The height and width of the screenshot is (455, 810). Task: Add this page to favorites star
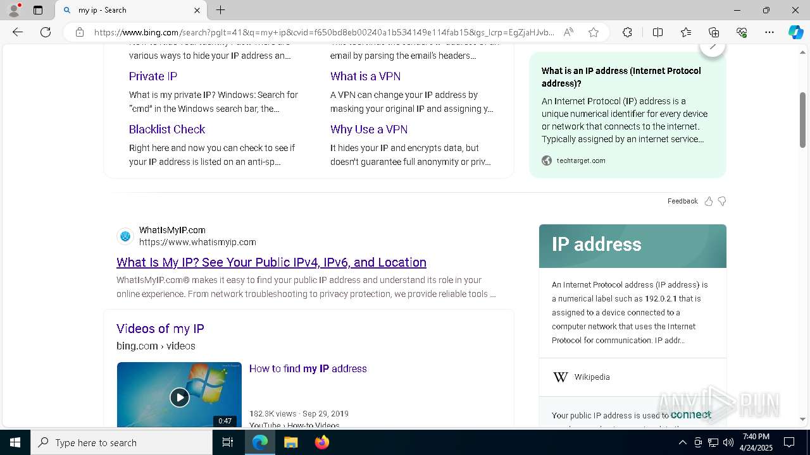tap(594, 32)
